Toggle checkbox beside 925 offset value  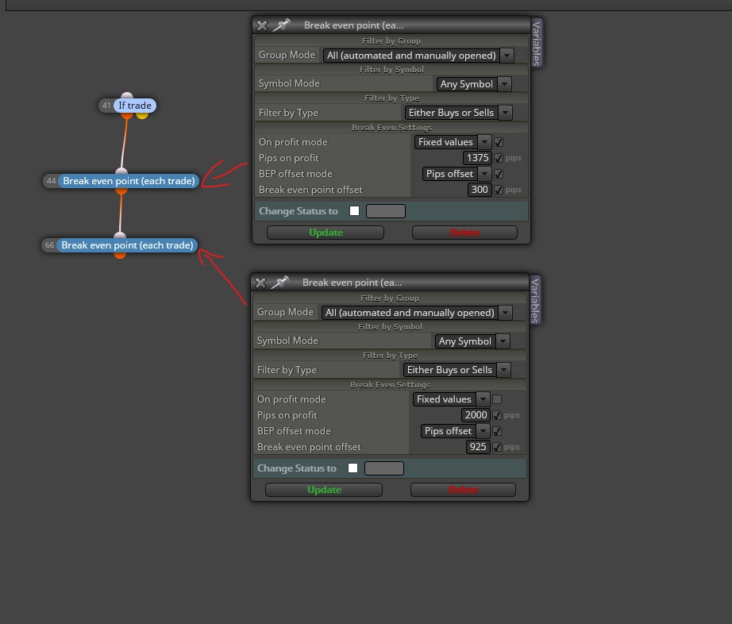pos(497,447)
